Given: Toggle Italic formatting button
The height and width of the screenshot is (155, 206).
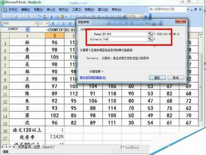Looking at the screenshot, I should 58,24.
